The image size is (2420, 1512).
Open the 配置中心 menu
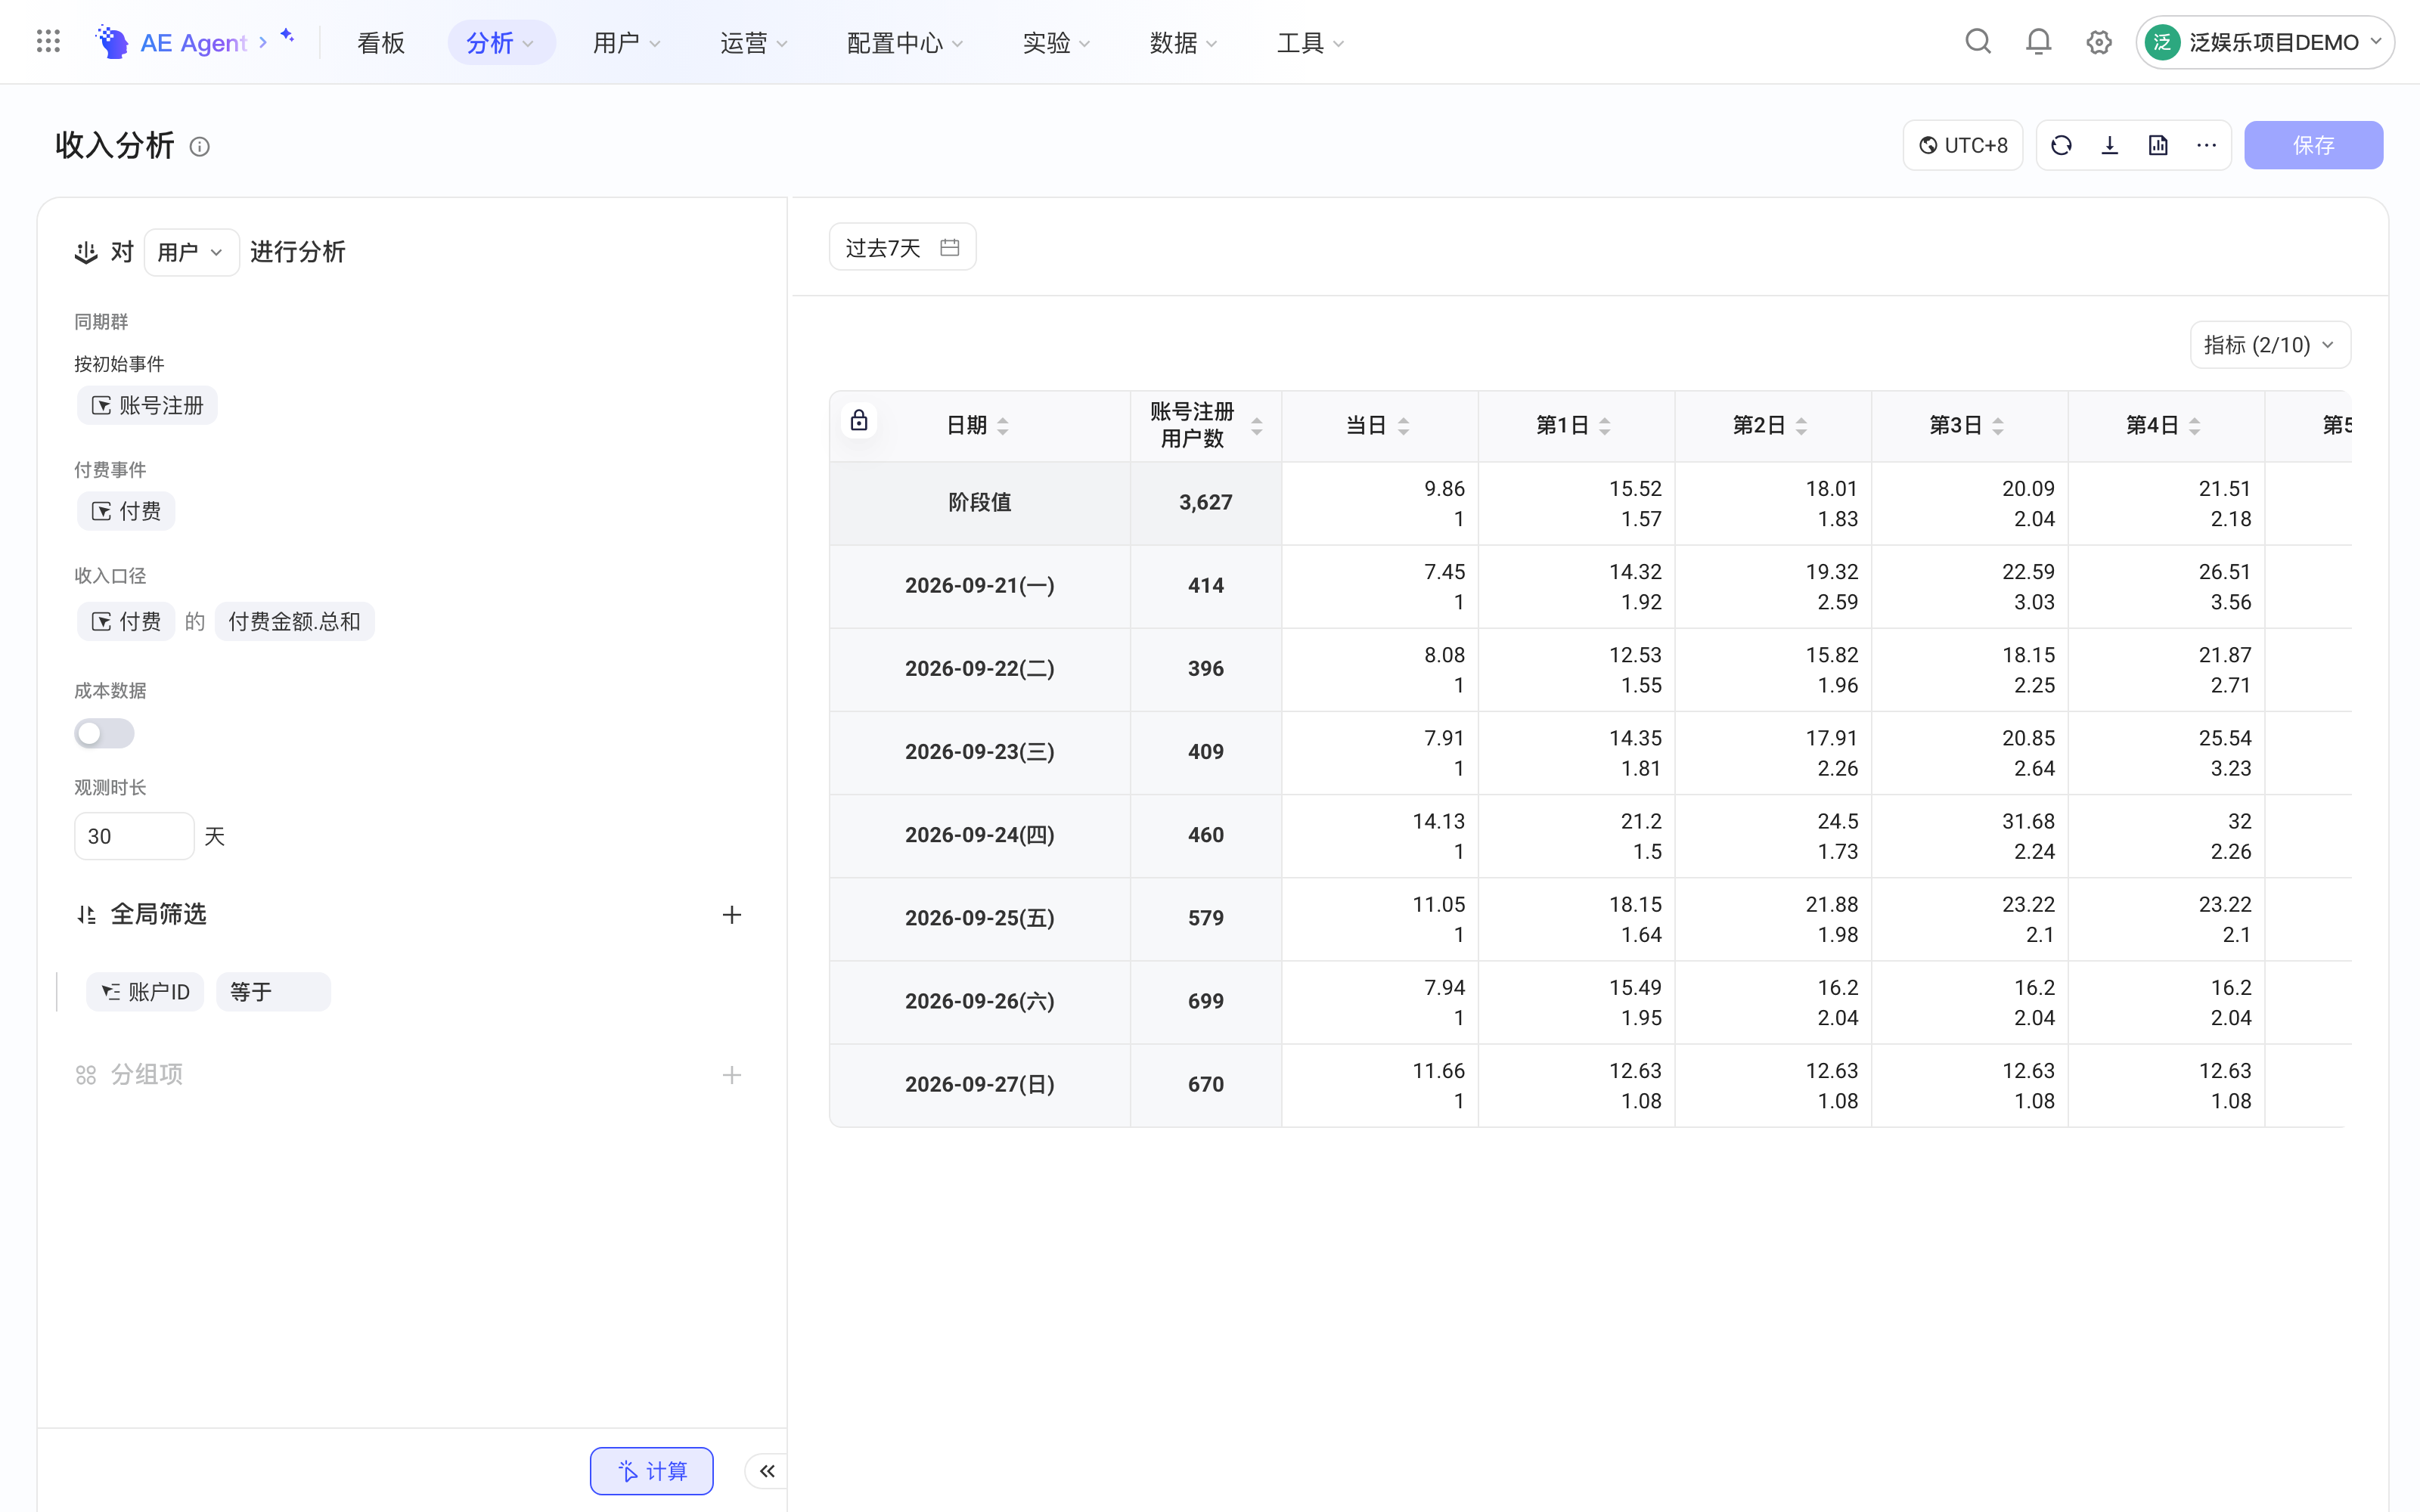coord(905,43)
